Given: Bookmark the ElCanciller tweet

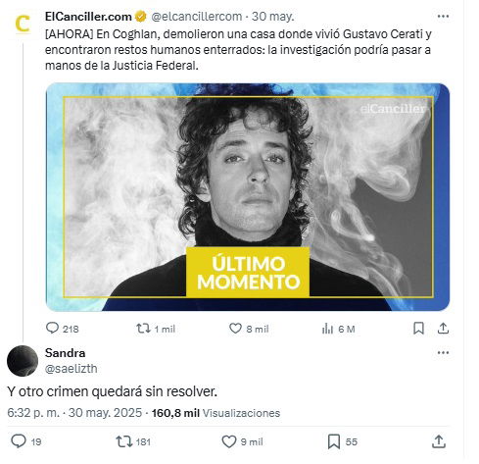Looking at the screenshot, I should click(x=418, y=328).
